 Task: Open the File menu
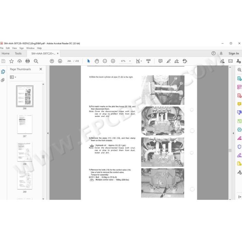[x=2, y=48]
